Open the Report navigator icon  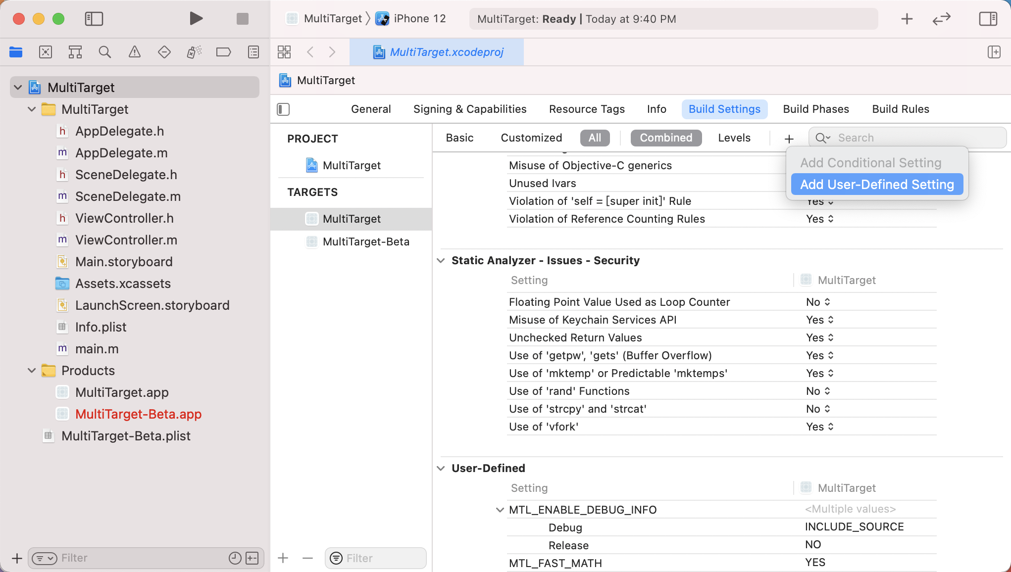pyautogui.click(x=253, y=52)
